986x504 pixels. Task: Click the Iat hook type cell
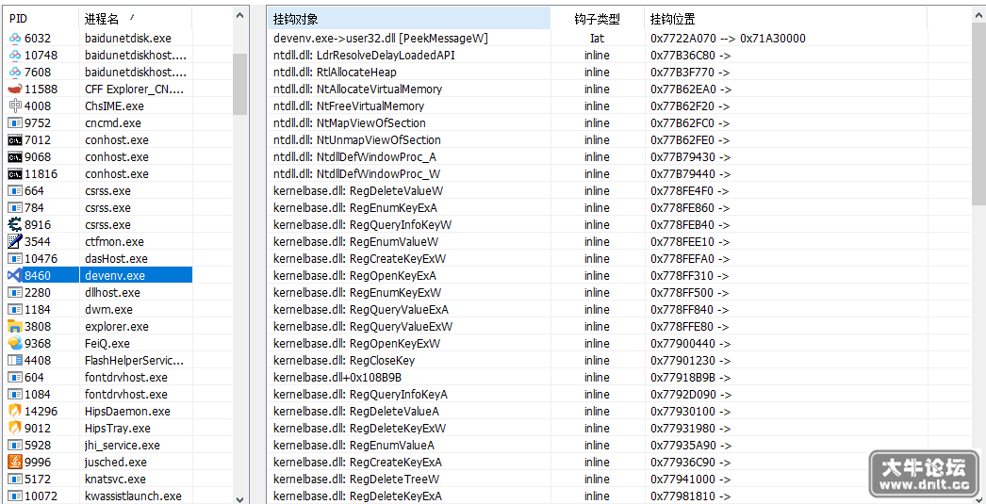click(597, 39)
